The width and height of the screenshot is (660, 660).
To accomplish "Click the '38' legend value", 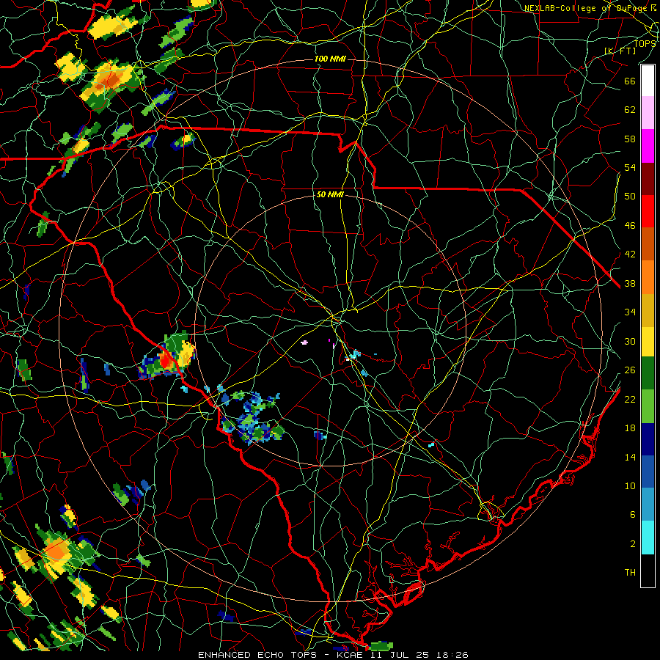I will pos(630,283).
